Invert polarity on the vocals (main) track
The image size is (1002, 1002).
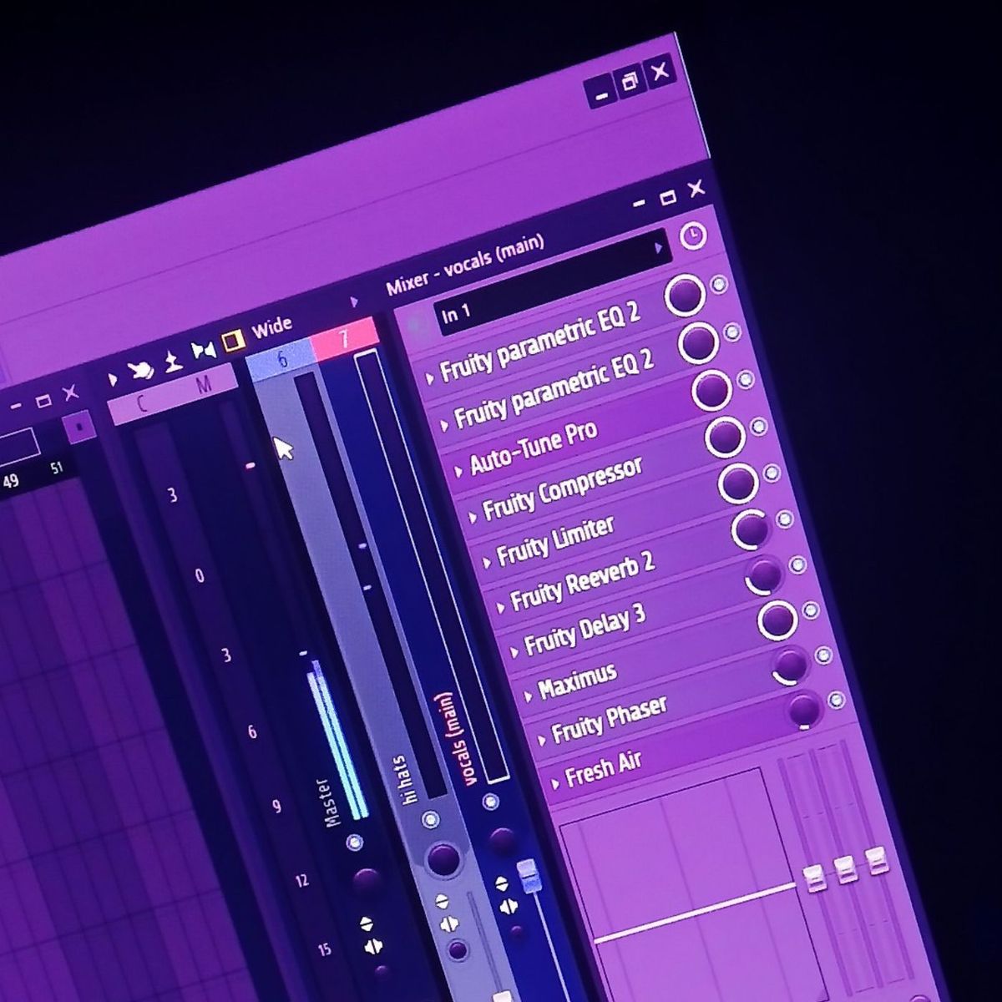tap(502, 883)
